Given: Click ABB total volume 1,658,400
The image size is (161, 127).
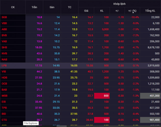Looking at the screenshot, I should [x=154, y=29].
